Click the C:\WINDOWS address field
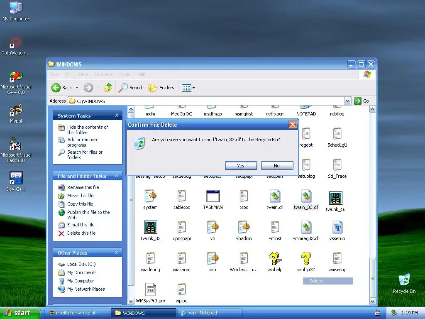Image resolution: width=425 pixels, height=319 pixels. [x=206, y=101]
